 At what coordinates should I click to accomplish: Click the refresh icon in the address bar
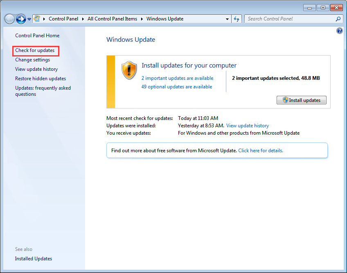click(x=237, y=18)
